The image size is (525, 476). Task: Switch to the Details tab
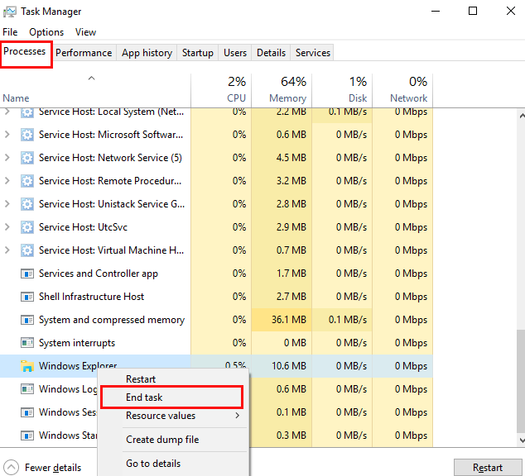coord(271,53)
